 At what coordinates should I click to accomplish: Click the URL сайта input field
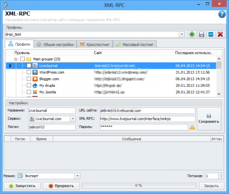pyautogui.click(x=148, y=111)
